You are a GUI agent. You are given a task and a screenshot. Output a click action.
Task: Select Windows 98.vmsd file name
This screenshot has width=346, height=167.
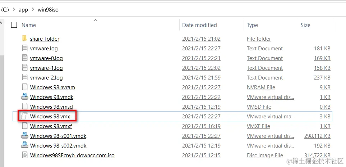51,107
